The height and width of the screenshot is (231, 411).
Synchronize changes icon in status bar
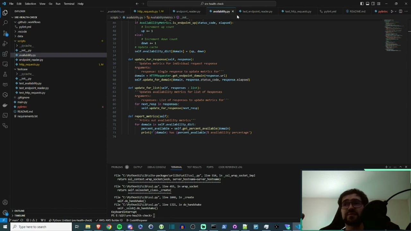(22, 220)
